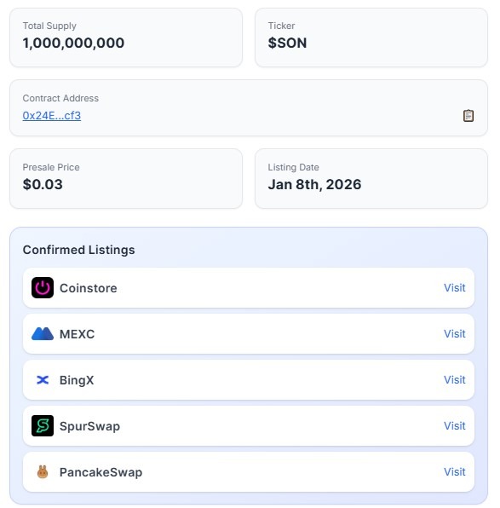The image size is (500, 508).
Task: Click the Contract Address label
Action: pyautogui.click(x=60, y=98)
